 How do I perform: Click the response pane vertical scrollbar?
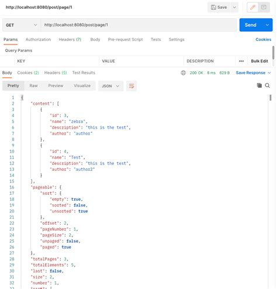click(271, 98)
